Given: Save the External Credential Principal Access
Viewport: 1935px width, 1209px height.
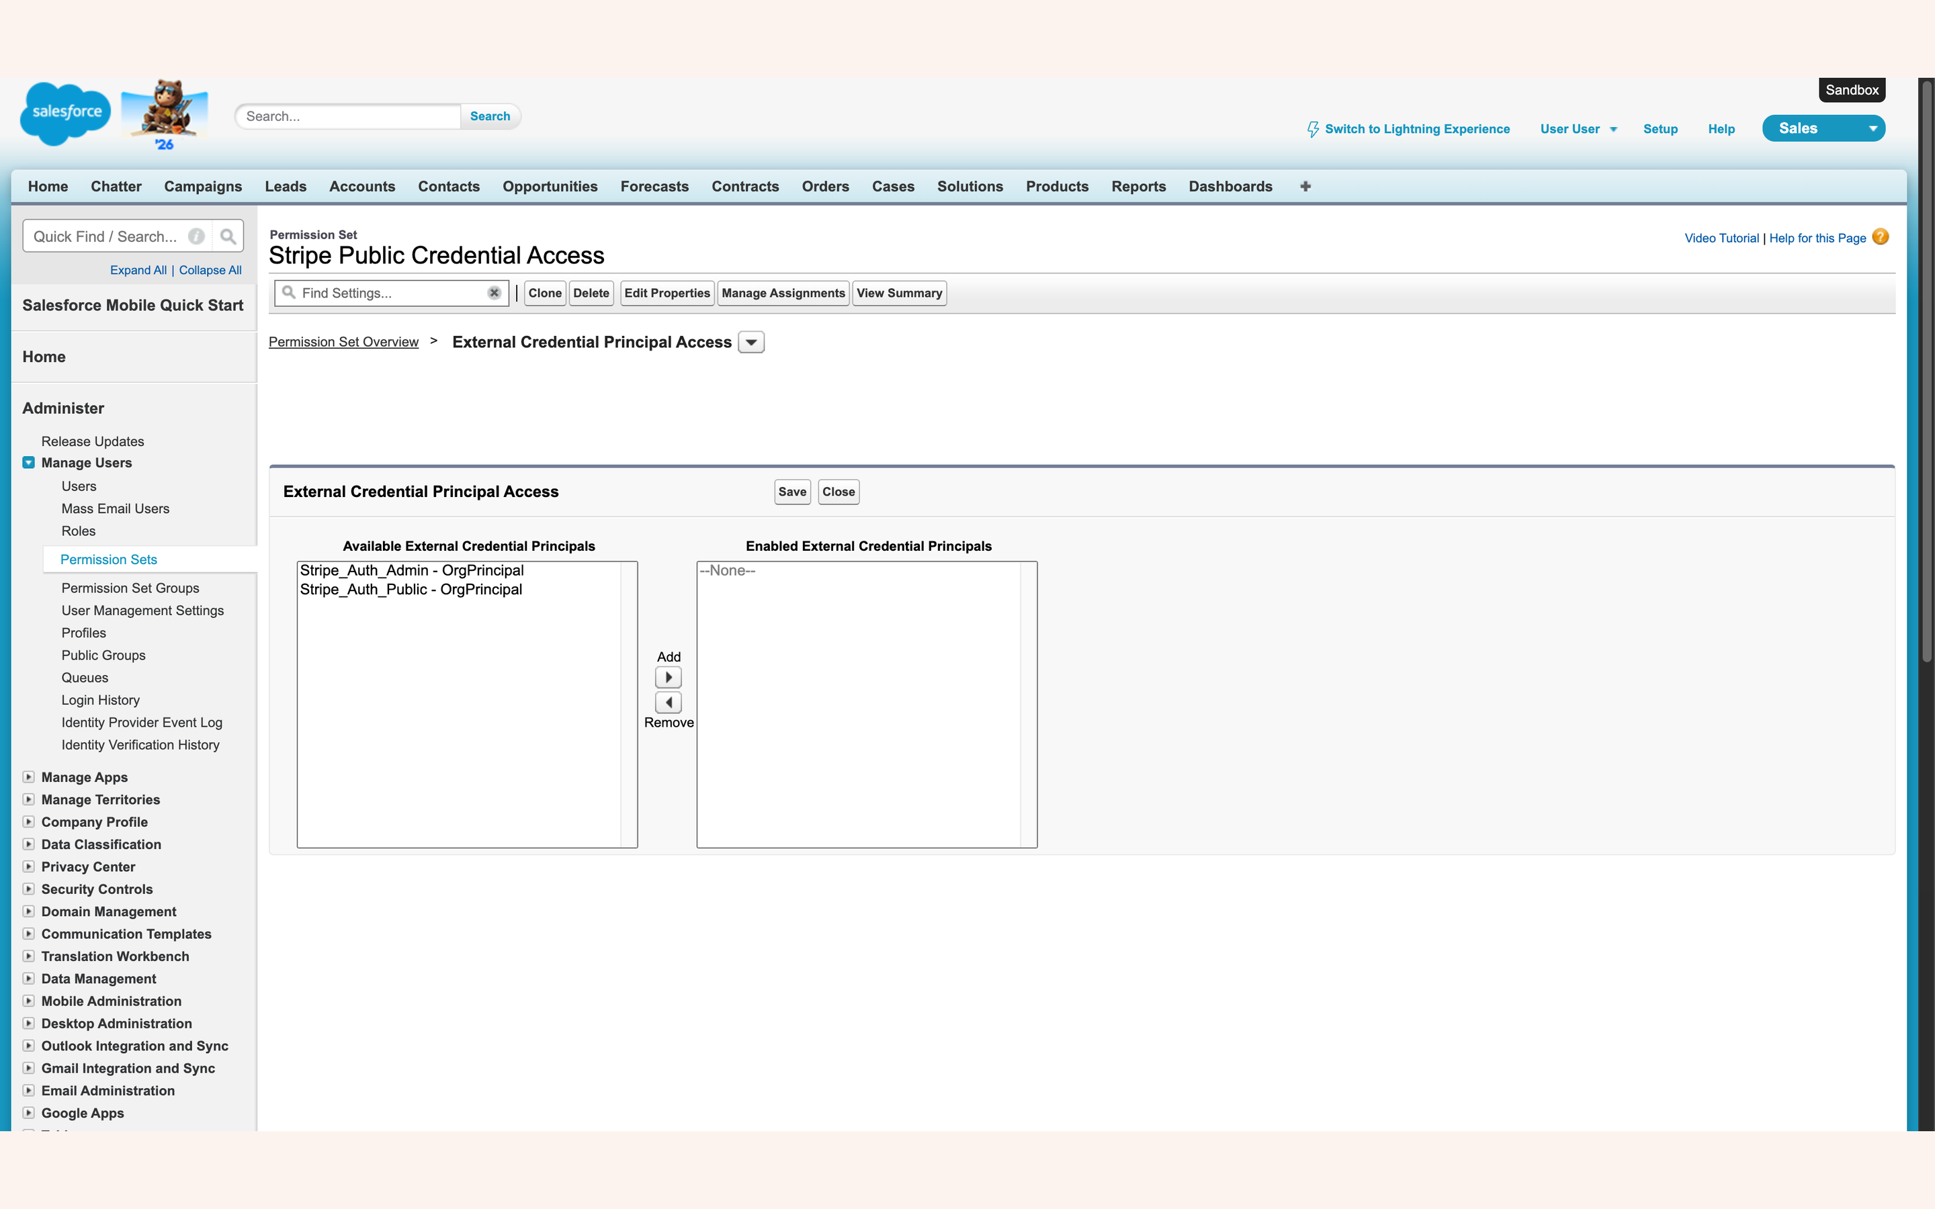Looking at the screenshot, I should pos(792,492).
